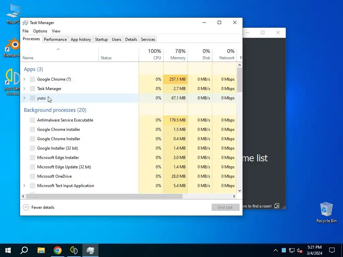Switch to the Services tab
The height and width of the screenshot is (257, 343).
point(148,39)
